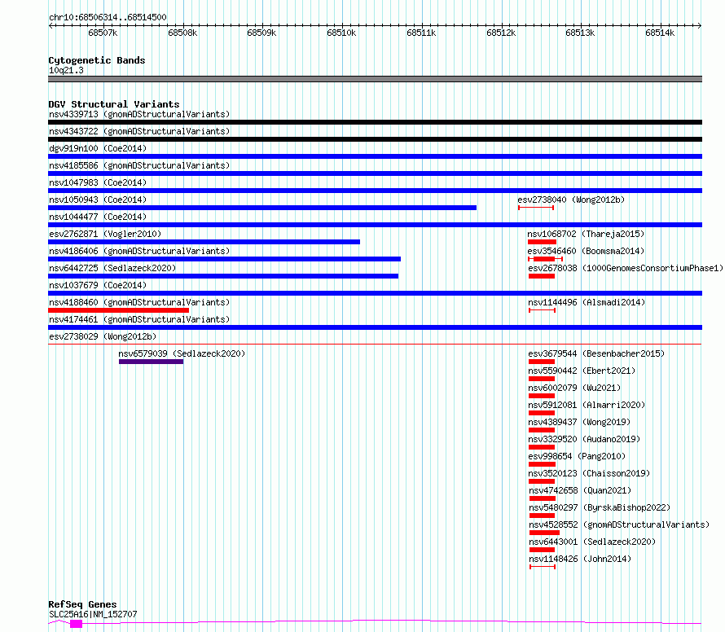Click the nsv1068702 (Thareja2015) label
Screen dimensions: 725x632
(x=586, y=234)
